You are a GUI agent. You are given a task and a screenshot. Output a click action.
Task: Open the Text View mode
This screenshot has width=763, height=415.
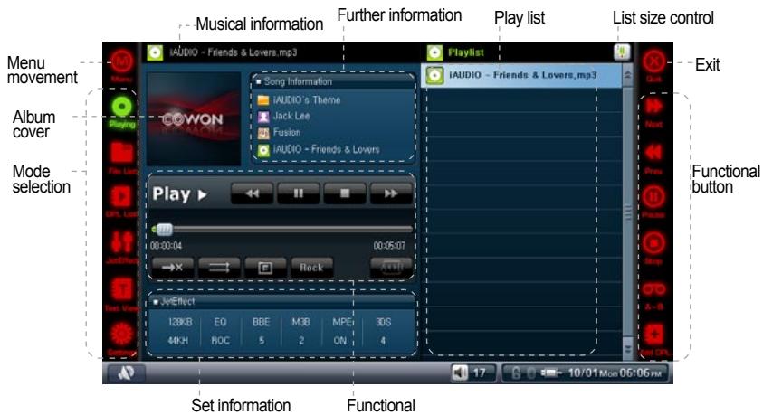coord(121,289)
